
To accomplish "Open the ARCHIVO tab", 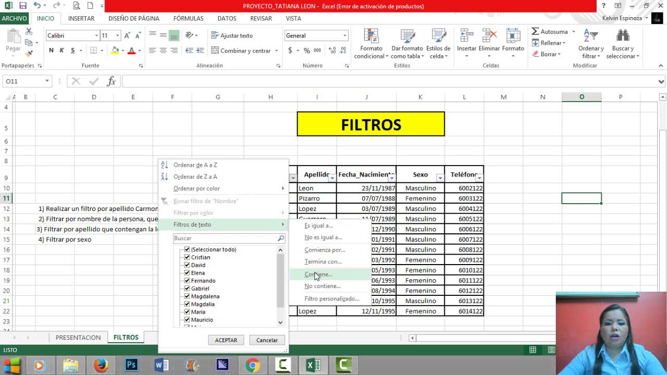I will tap(14, 18).
